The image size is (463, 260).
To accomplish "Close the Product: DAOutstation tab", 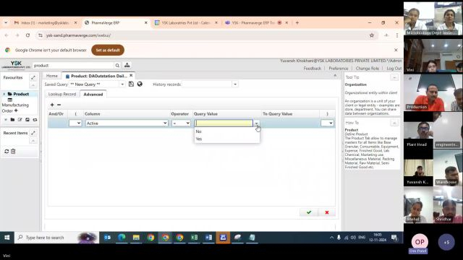I will 131,75.
